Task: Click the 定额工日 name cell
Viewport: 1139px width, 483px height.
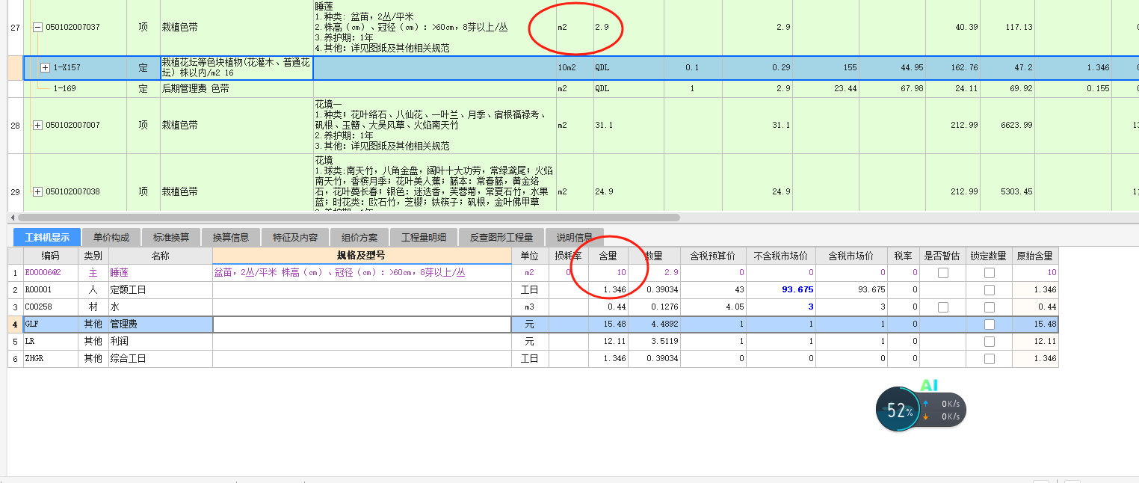Action: click(161, 290)
